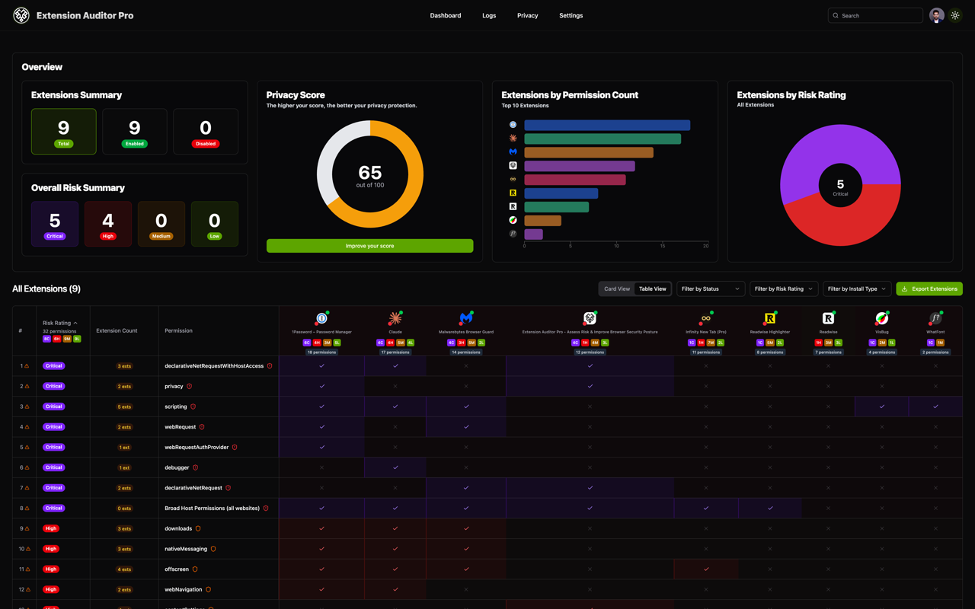
Task: Switch to Card View
Action: coord(617,289)
